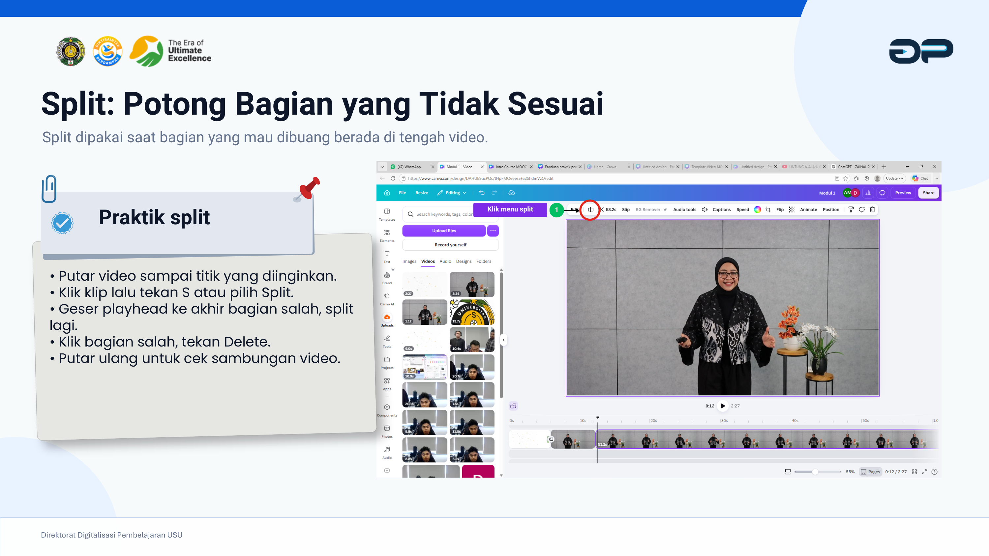The image size is (989, 556).
Task: Play the video with the play button
Action: click(x=723, y=406)
